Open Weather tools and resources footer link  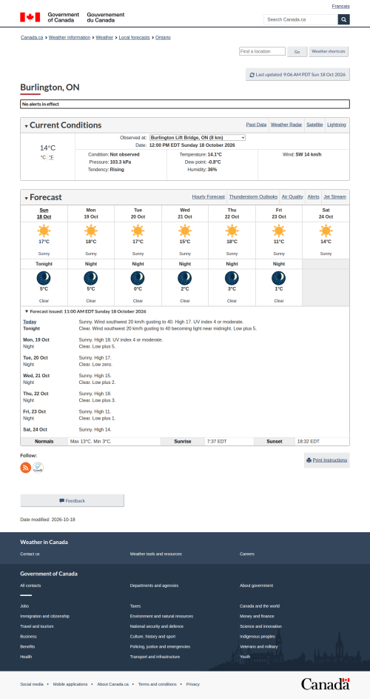156,554
